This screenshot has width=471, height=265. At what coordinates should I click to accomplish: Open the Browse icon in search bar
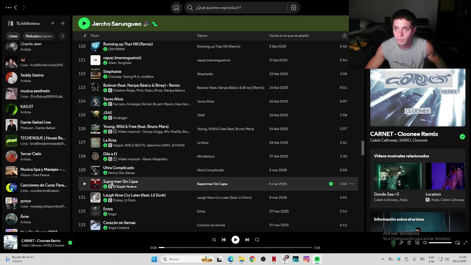point(293,7)
